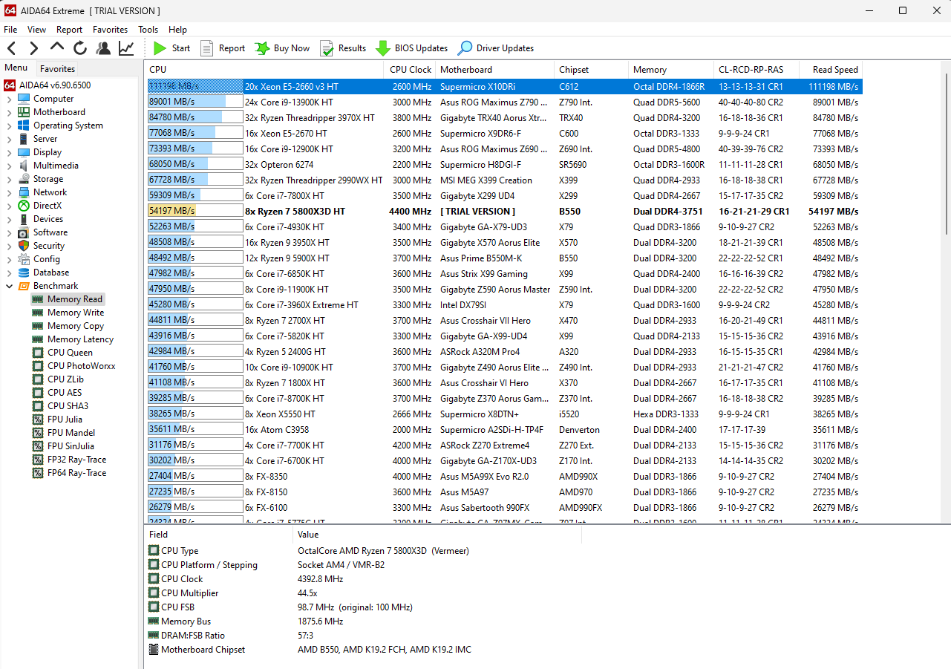Click the Back navigation arrow
The width and height of the screenshot is (951, 669).
tap(12, 48)
